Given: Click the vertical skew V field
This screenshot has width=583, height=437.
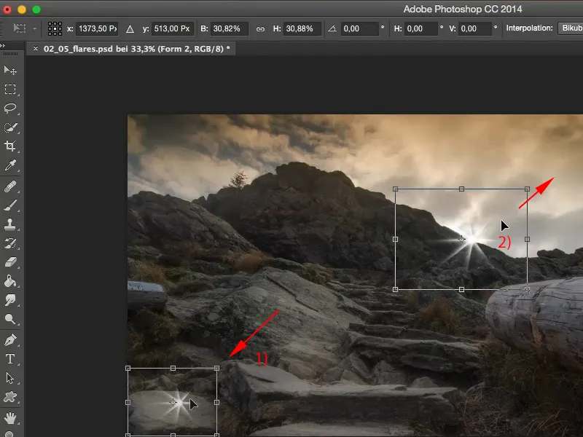Looking at the screenshot, I should tap(475, 28).
